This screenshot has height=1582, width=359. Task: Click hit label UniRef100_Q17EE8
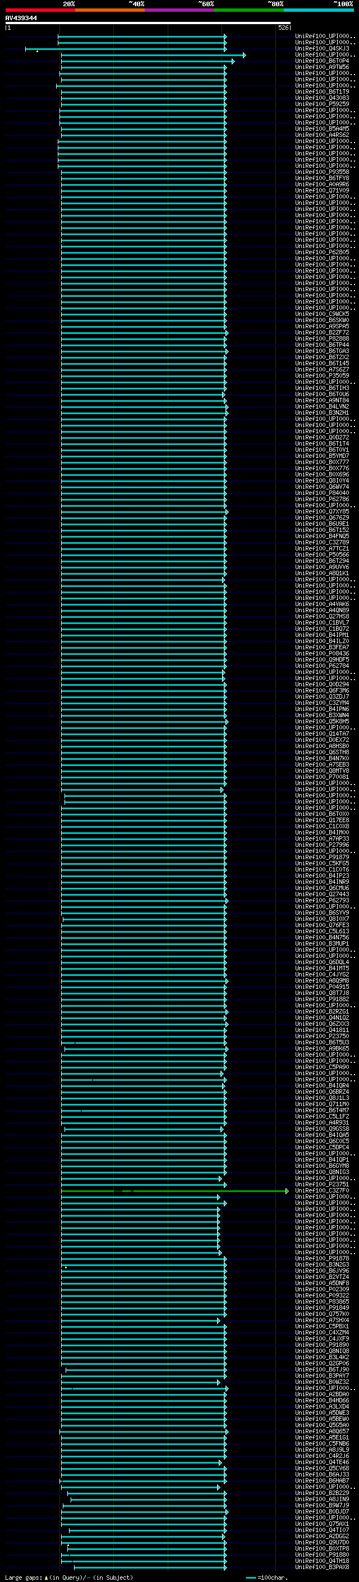click(x=322, y=820)
